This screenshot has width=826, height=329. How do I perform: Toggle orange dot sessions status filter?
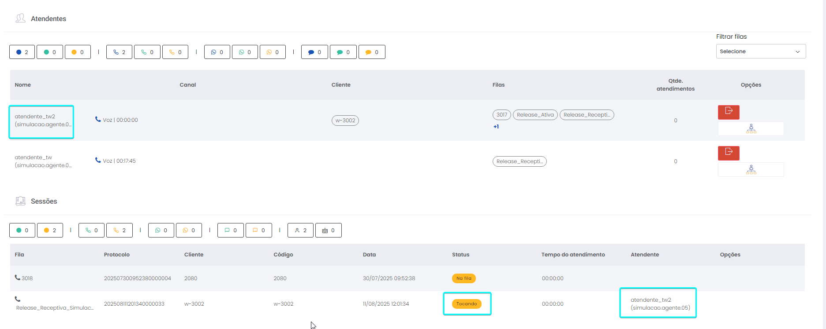(x=50, y=230)
